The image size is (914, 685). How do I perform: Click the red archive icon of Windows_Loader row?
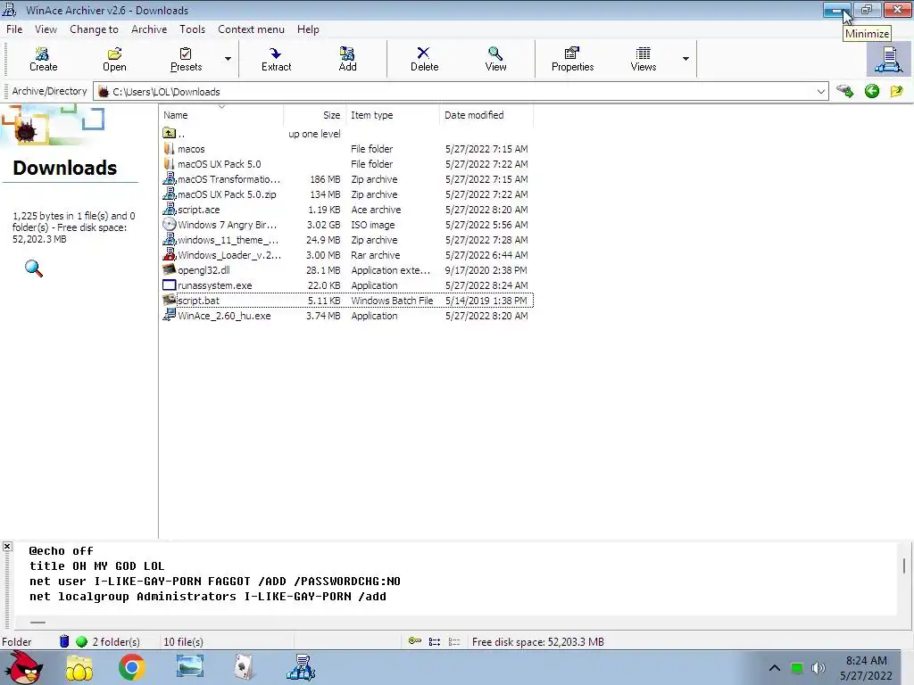[169, 254]
